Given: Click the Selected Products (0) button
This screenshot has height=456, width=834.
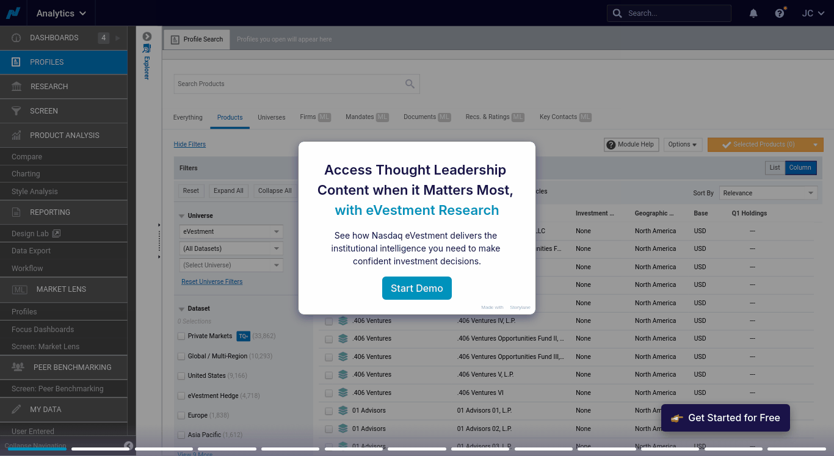Looking at the screenshot, I should point(766,145).
